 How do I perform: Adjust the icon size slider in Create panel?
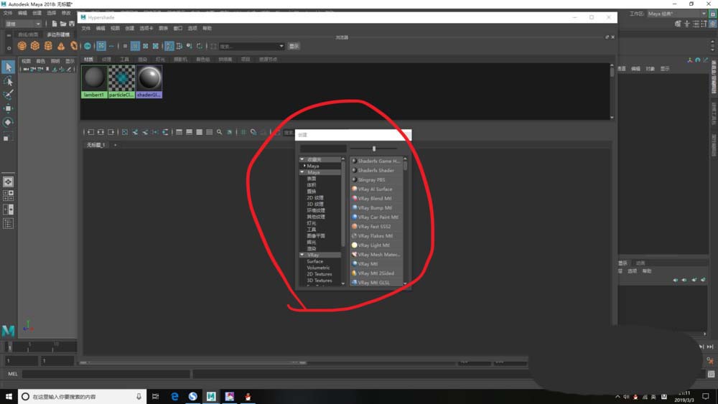point(373,149)
